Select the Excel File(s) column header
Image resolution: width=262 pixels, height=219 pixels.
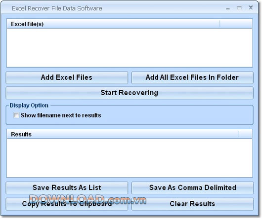[114, 24]
